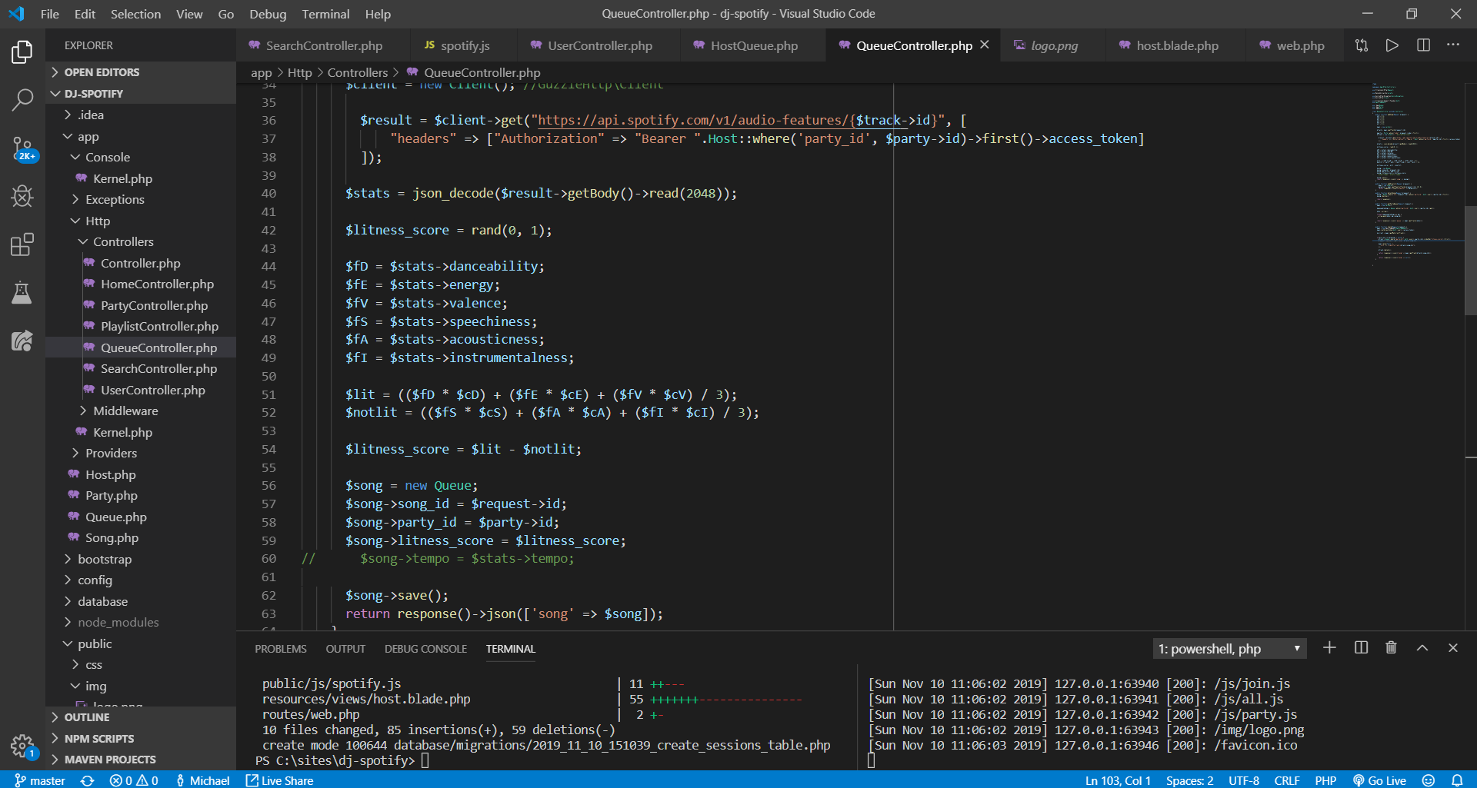This screenshot has width=1477, height=788.
Task: Open Source Control view with 2K+ badge
Action: (x=22, y=148)
